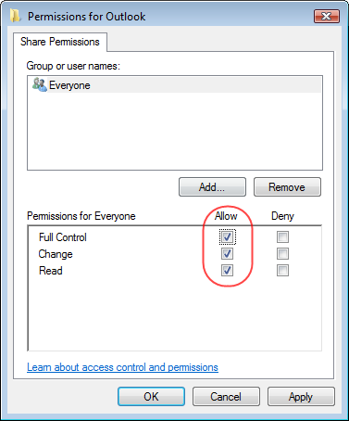349x421 pixels.
Task: Confirm with the OK button
Action: tap(151, 397)
